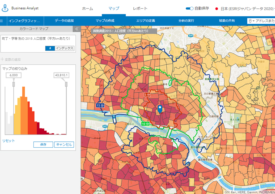This screenshot has width=275, height=194.
Task: Click the Business Analyst logo icon
Action: pyautogui.click(x=5, y=8)
